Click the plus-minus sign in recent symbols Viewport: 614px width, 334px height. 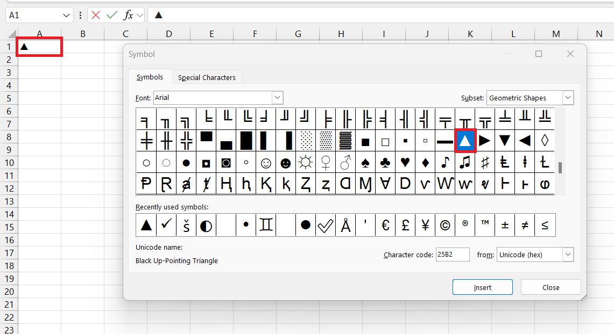tap(505, 224)
